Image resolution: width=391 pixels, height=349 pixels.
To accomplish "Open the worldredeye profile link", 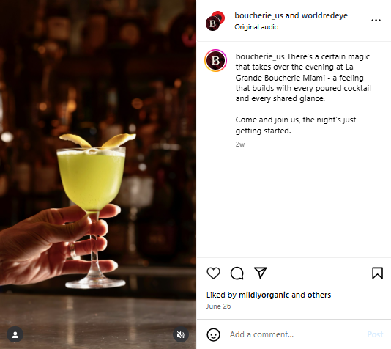I will click(324, 15).
